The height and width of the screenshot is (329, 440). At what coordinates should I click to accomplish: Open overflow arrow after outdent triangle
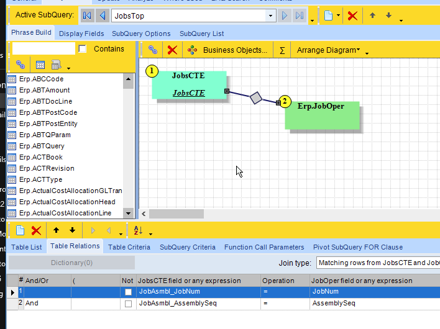click(121, 234)
